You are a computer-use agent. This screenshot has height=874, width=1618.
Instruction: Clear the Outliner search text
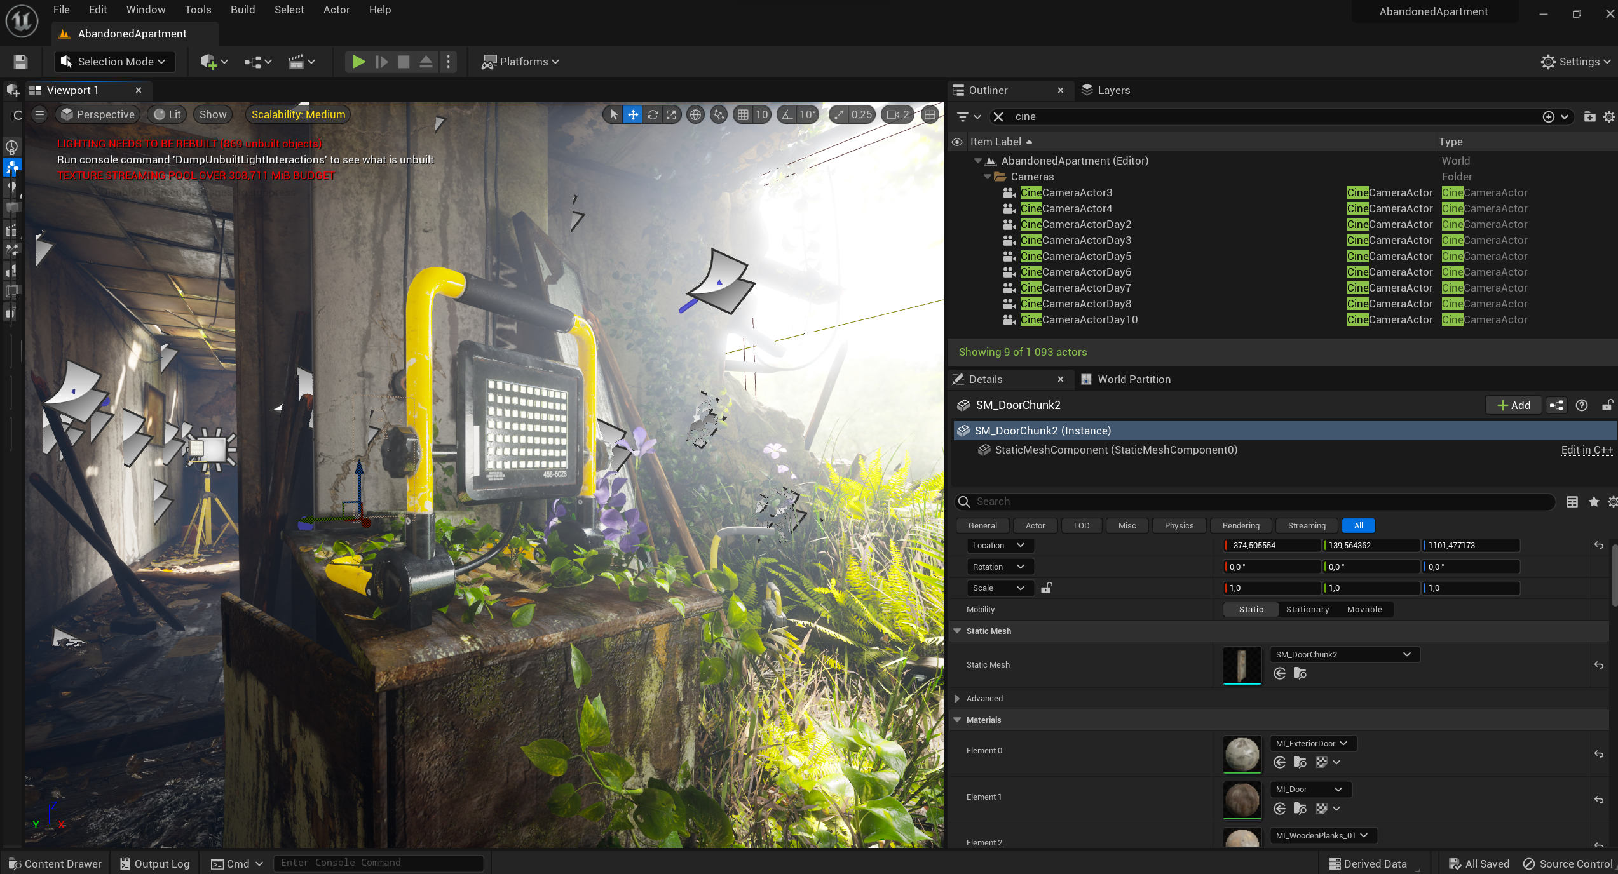coord(998,116)
